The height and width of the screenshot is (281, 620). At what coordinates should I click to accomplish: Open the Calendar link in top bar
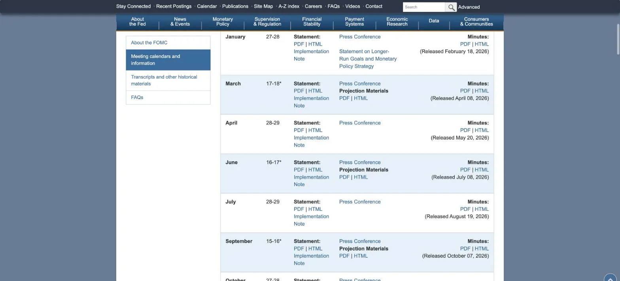click(x=207, y=6)
